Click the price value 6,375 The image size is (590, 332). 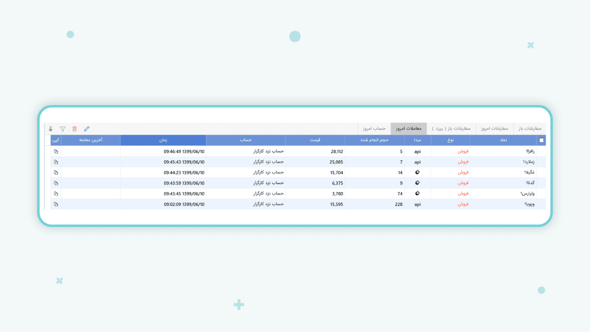tap(337, 183)
